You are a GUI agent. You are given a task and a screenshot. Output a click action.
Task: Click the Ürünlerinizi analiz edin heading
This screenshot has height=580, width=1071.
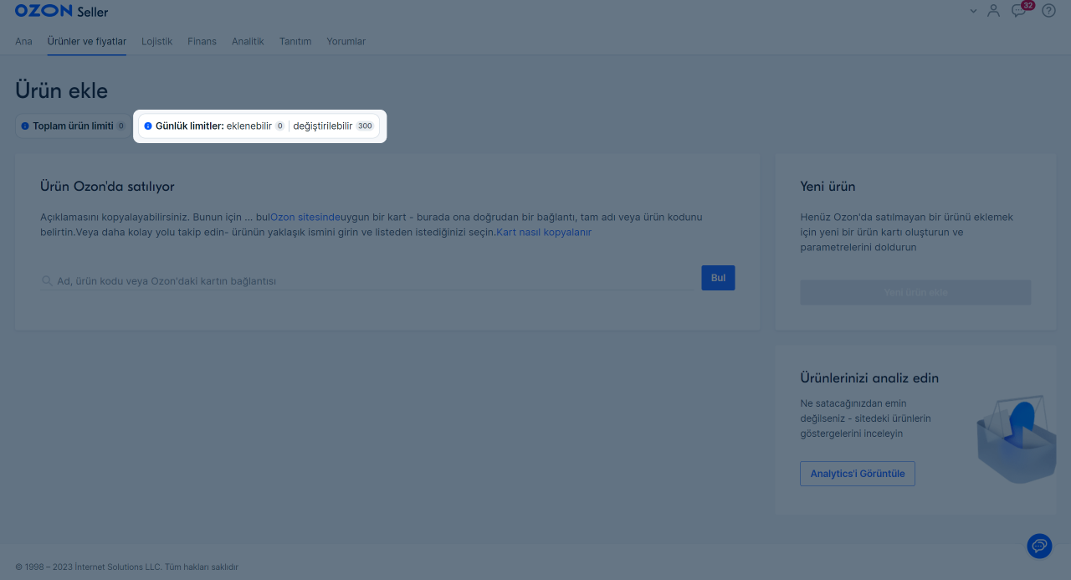(869, 378)
